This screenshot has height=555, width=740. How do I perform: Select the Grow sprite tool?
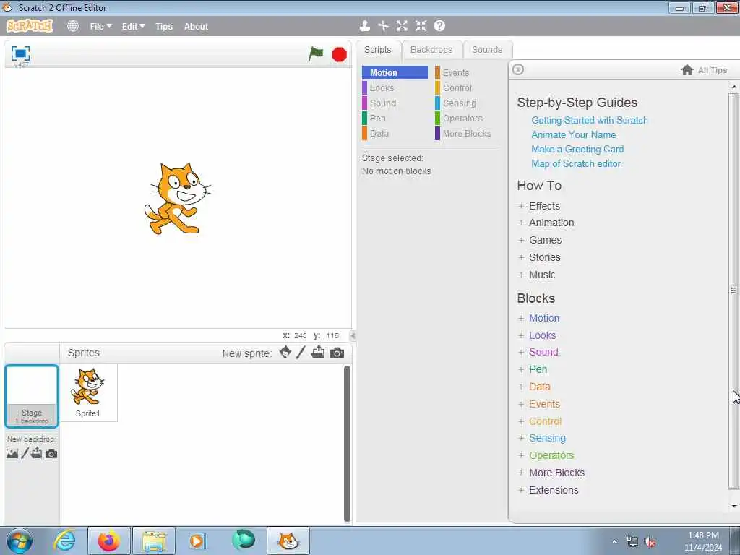click(402, 26)
